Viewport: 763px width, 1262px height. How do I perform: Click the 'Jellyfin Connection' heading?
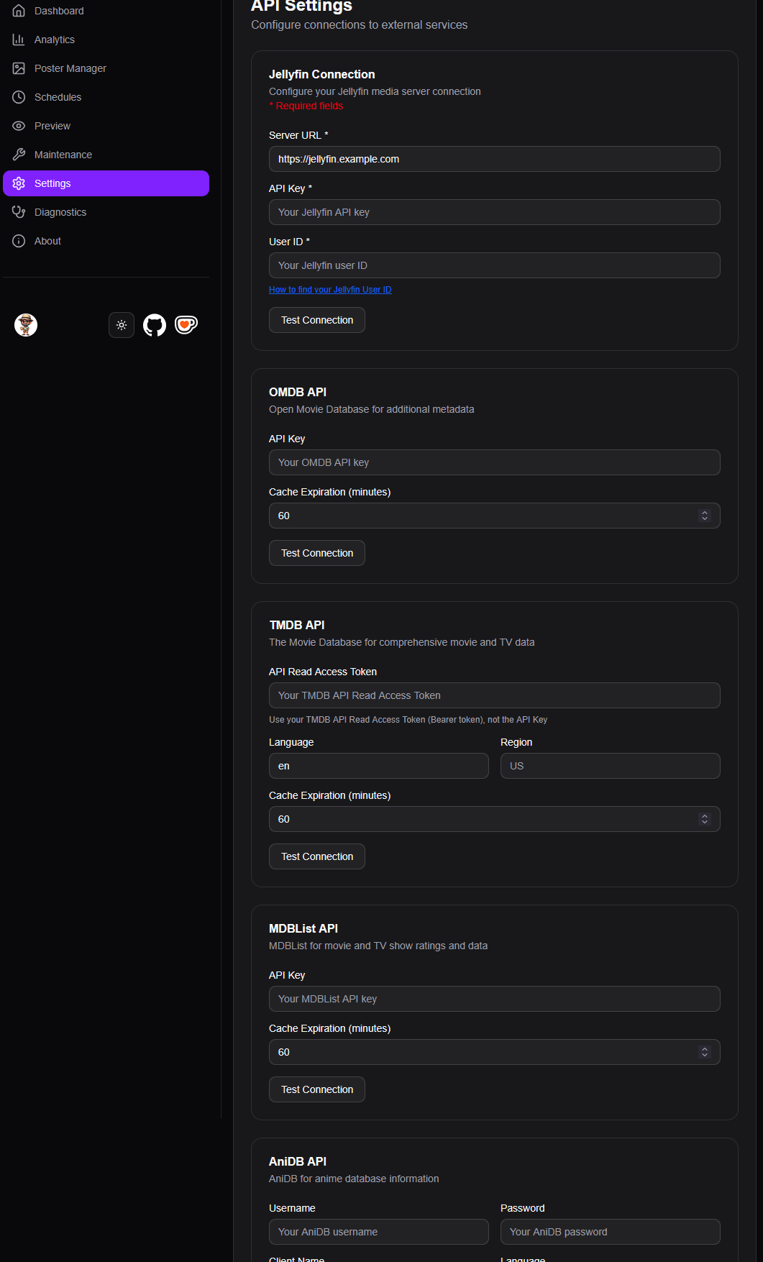tap(322, 74)
